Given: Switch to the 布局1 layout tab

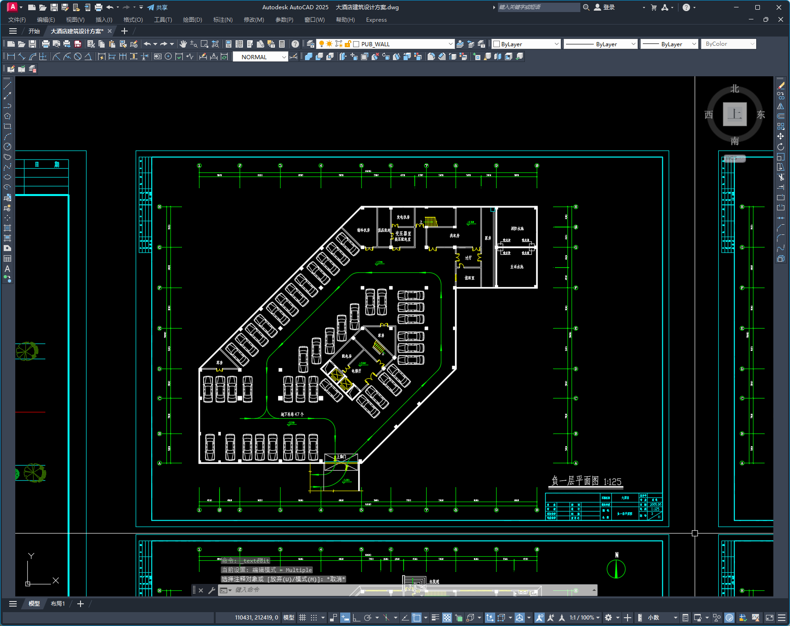Looking at the screenshot, I should point(58,604).
